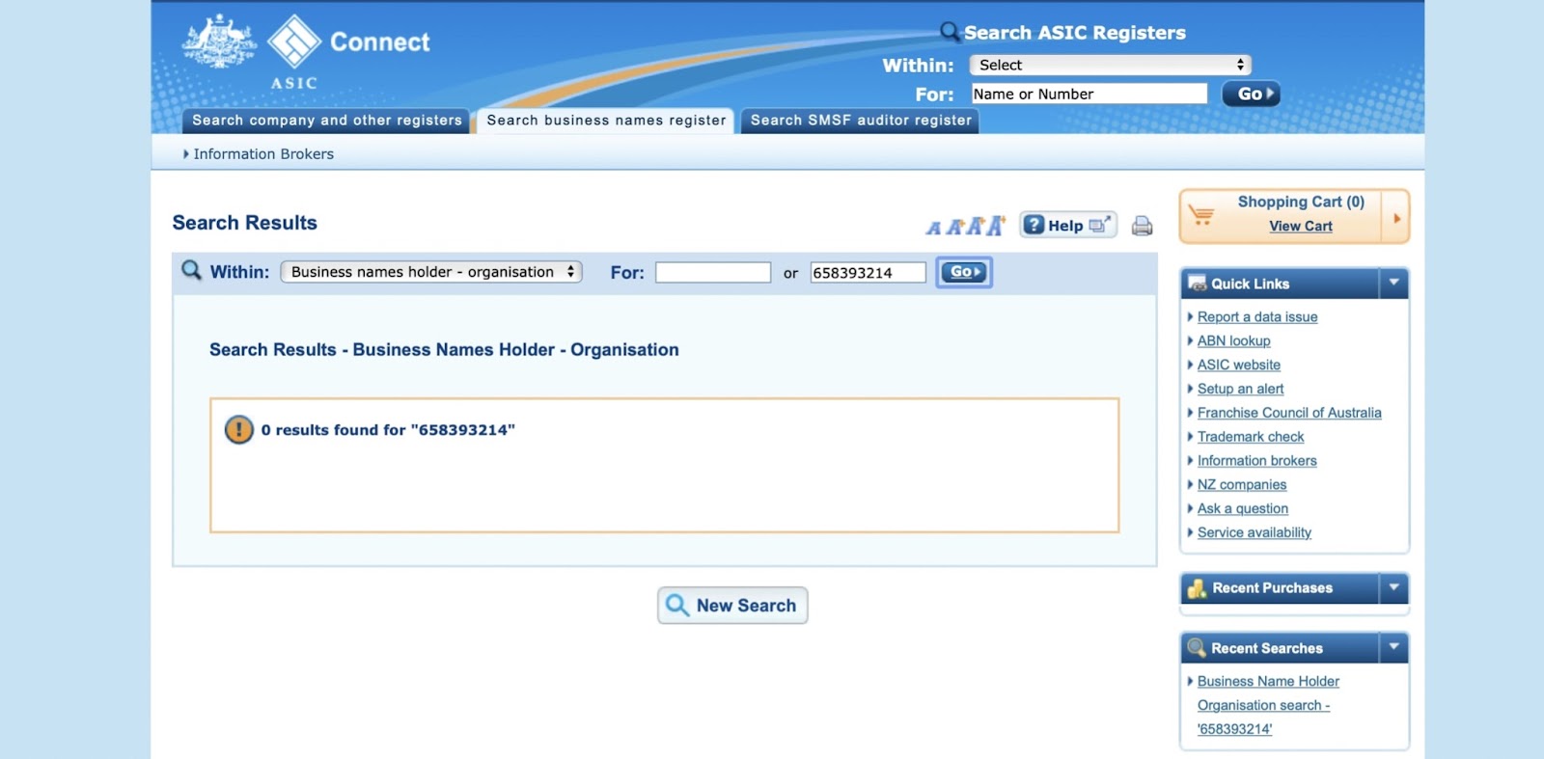Viewport: 1544px width, 759px height.
Task: Select the third font size icon
Action: [975, 226]
